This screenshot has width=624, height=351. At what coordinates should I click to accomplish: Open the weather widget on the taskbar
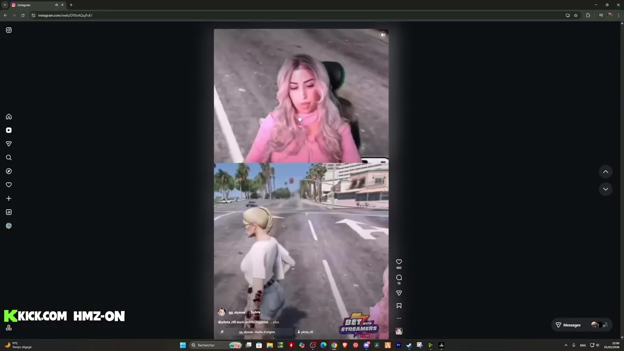(19, 345)
